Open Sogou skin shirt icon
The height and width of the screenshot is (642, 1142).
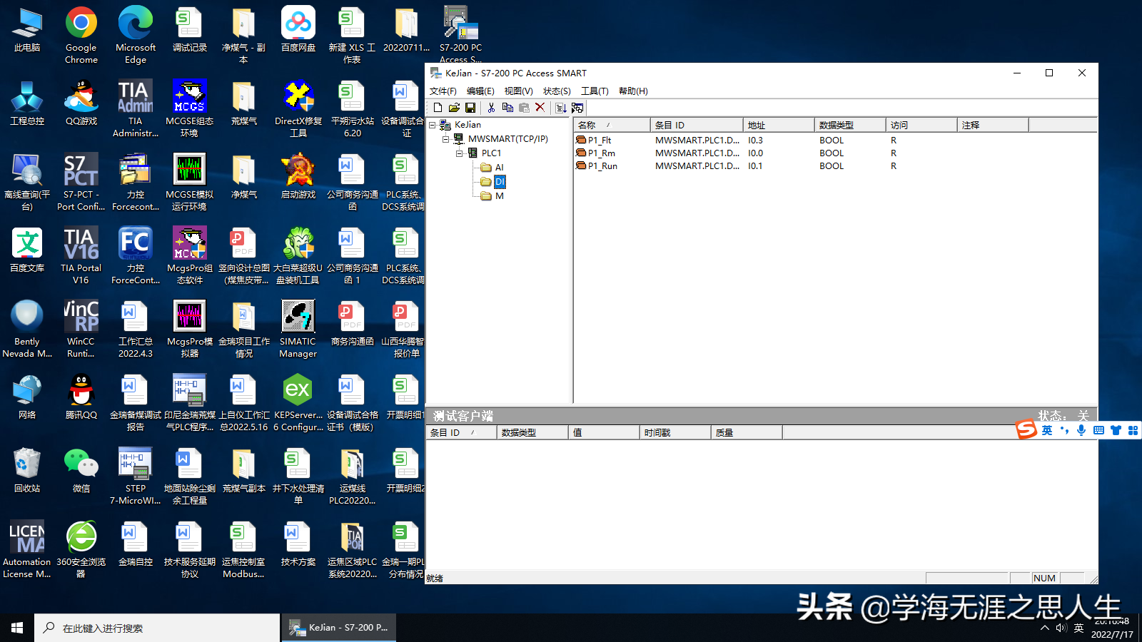1116,430
